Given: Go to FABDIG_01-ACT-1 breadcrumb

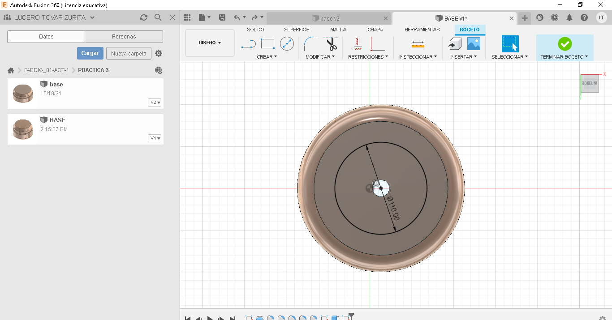Looking at the screenshot, I should point(47,70).
